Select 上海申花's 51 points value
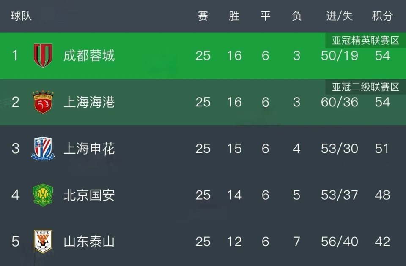Image resolution: width=406 pixels, height=266 pixels. [382, 149]
